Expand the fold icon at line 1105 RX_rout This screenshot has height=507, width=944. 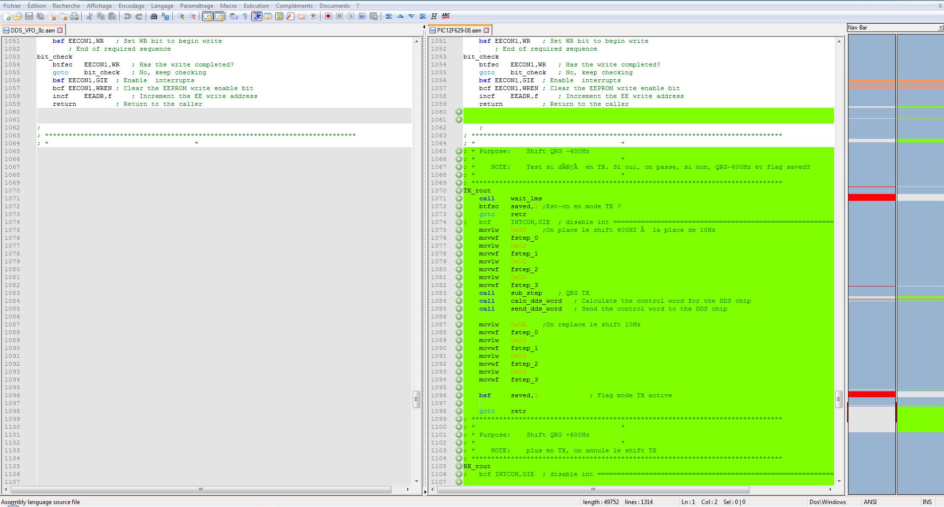[x=459, y=466]
